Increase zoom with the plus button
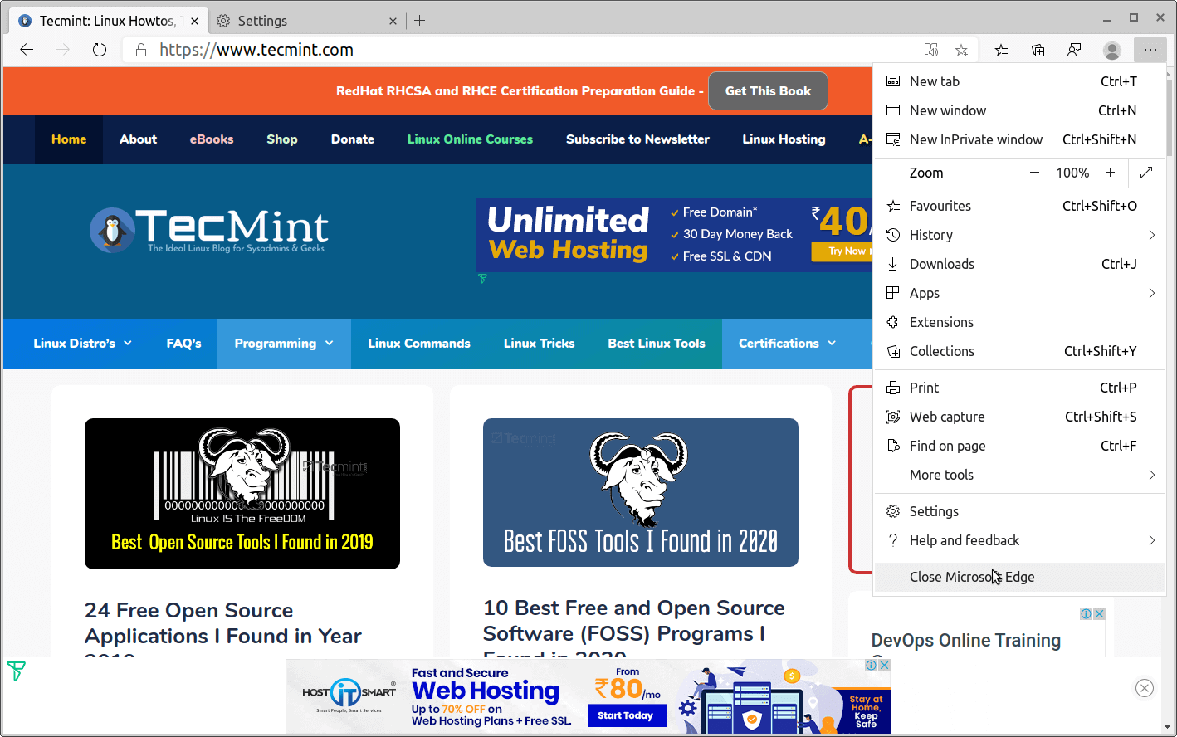The width and height of the screenshot is (1177, 737). pos(1110,173)
